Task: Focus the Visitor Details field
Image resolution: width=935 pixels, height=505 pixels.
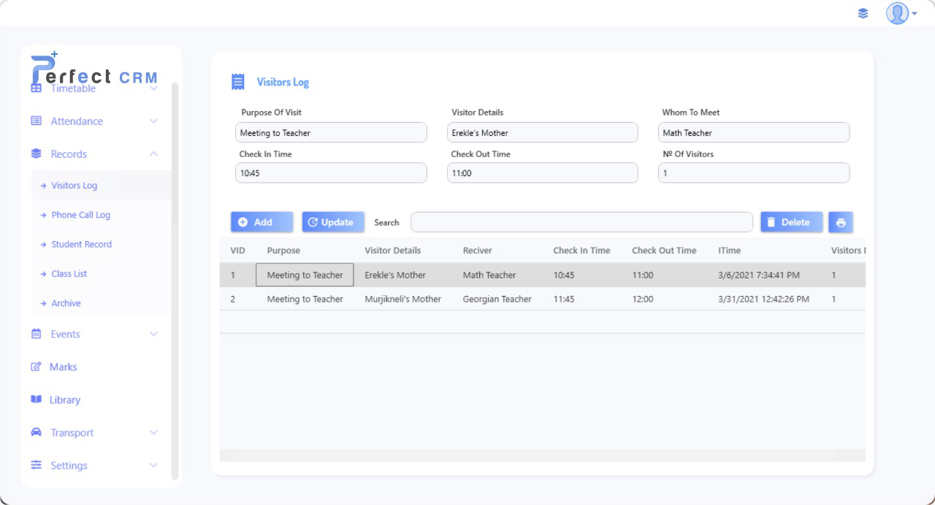Action: 543,132
